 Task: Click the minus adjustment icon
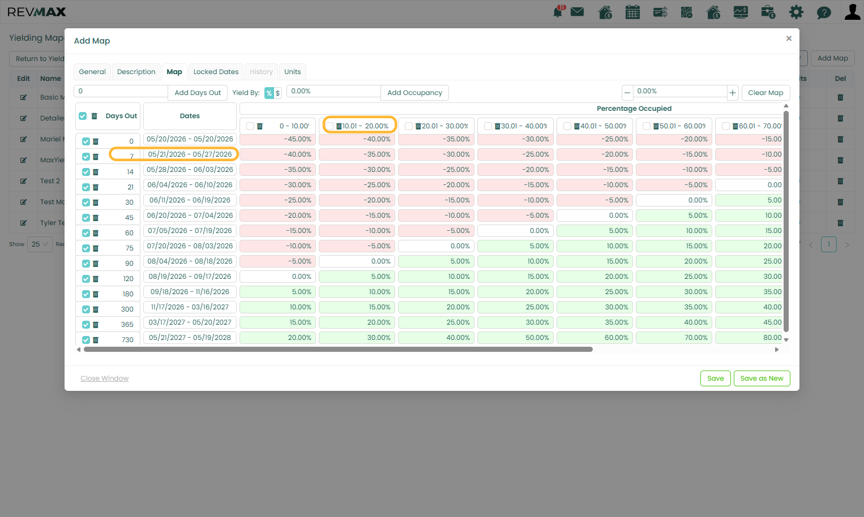tap(627, 93)
